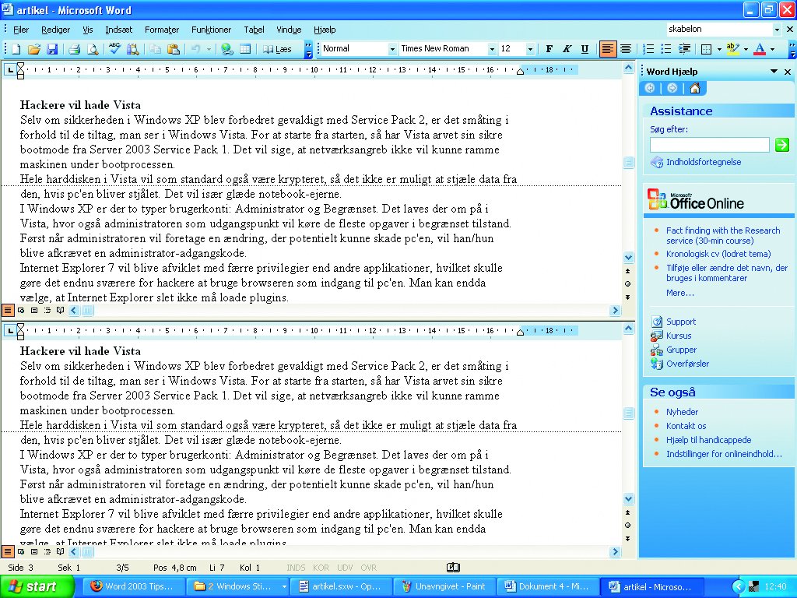
Task: Click the bulleted list icon
Action: click(666, 49)
